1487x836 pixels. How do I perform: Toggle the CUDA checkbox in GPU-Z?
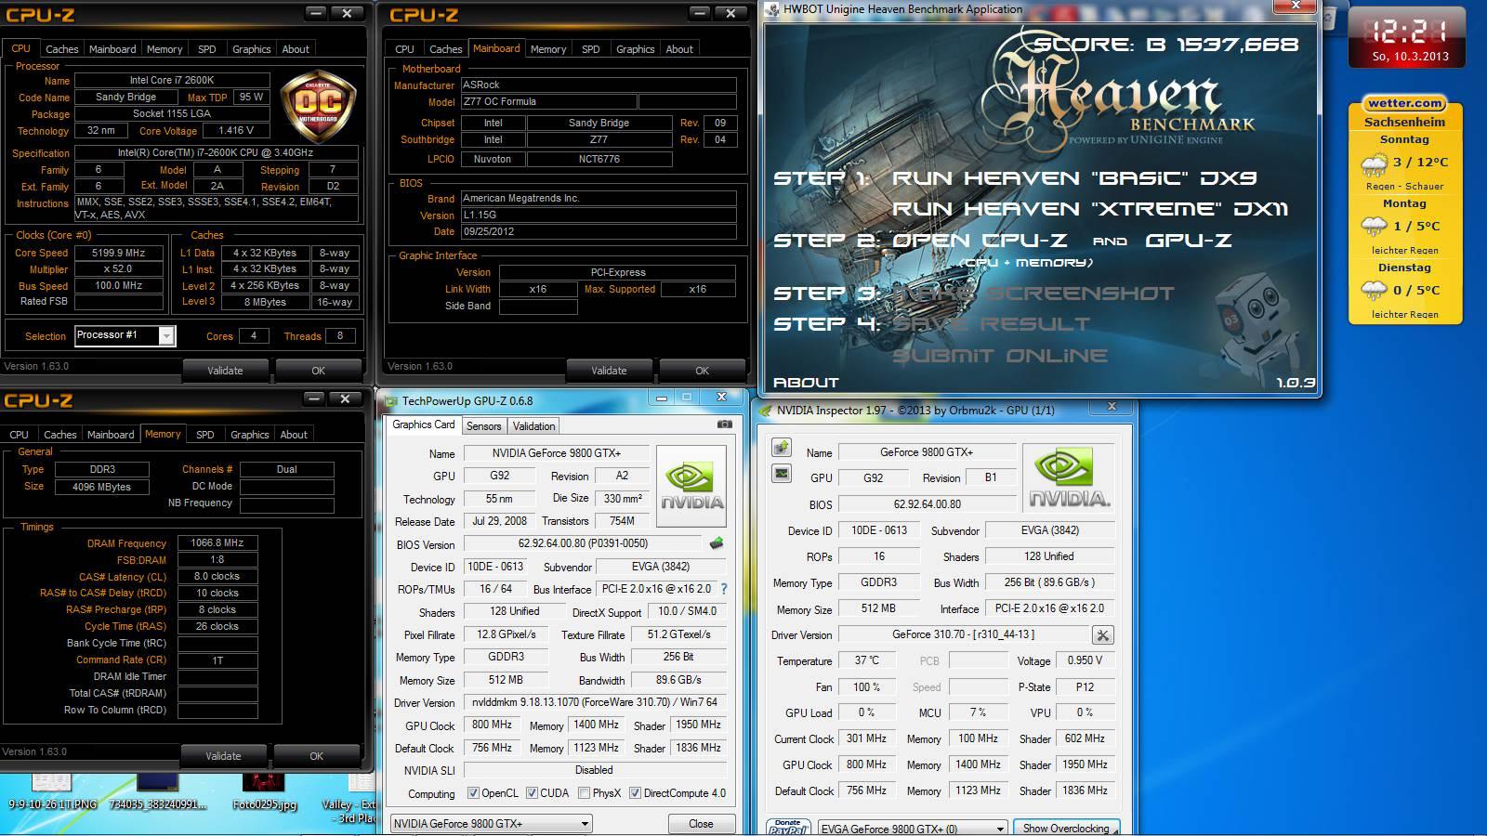tap(532, 793)
